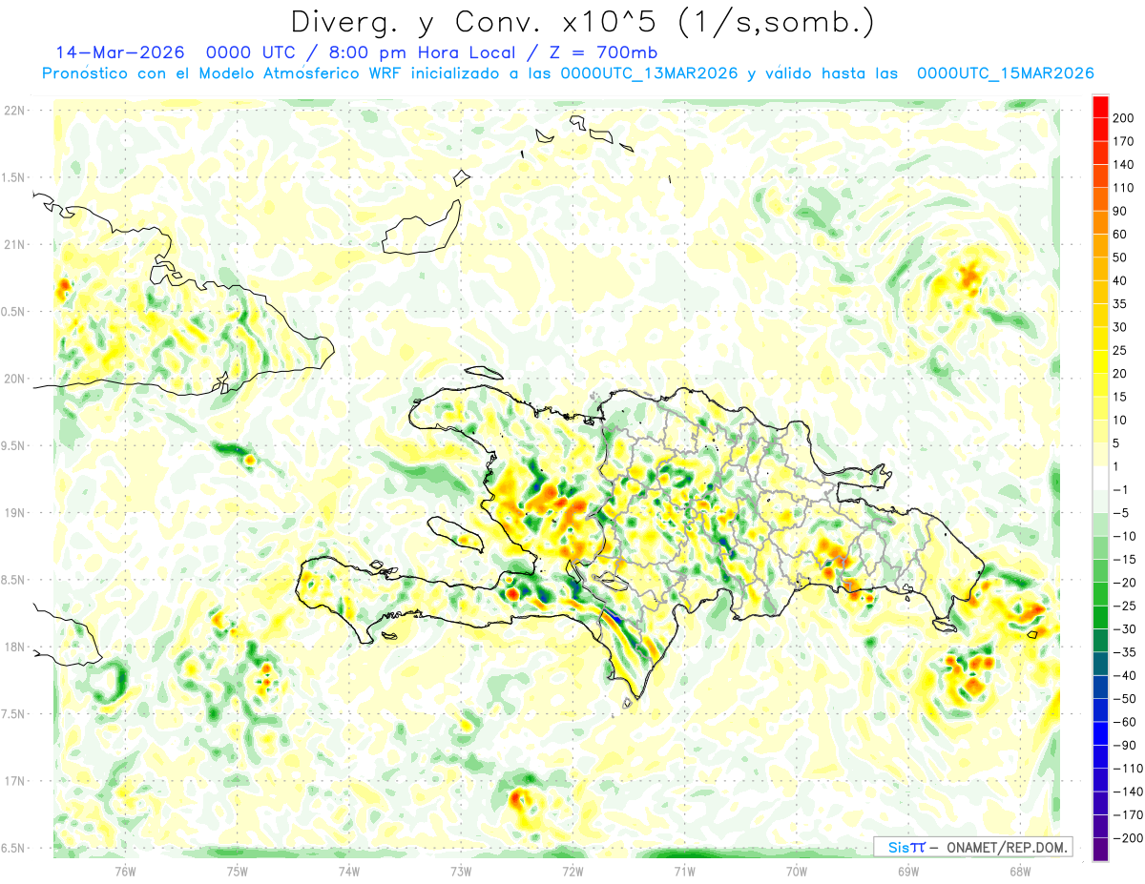Click the "68W" longitude axis label
This screenshot has height=884, width=1145.
pos(1019,872)
